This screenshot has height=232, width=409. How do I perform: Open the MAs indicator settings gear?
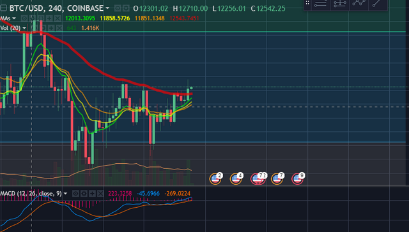pos(33,18)
